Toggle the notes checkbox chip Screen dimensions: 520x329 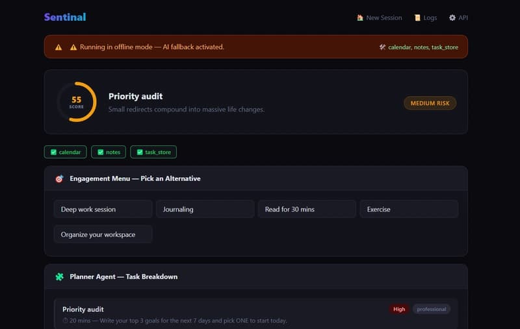pos(109,152)
